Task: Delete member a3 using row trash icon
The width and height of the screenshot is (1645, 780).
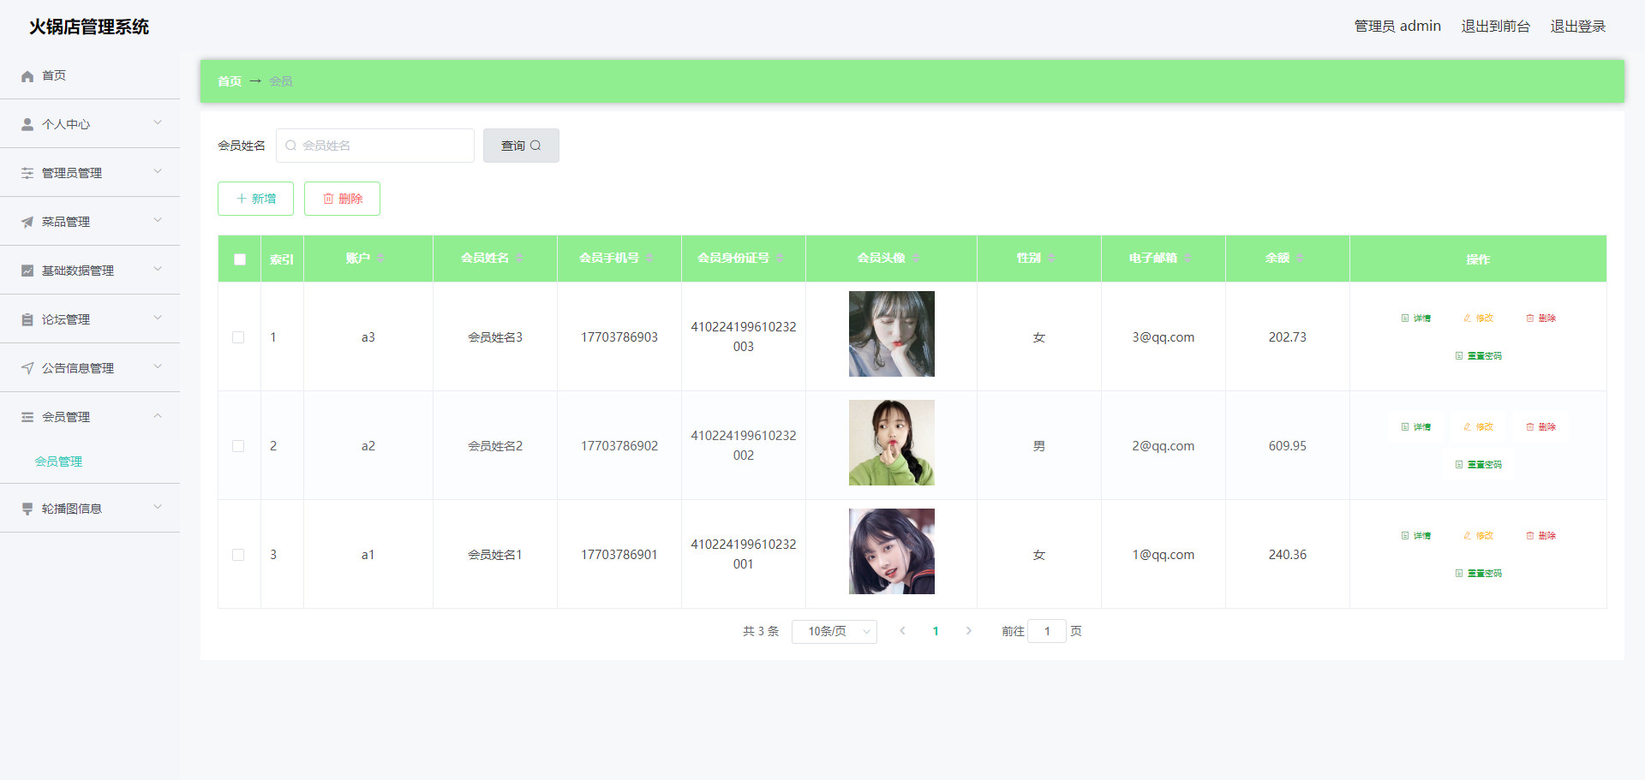Action: point(1529,319)
